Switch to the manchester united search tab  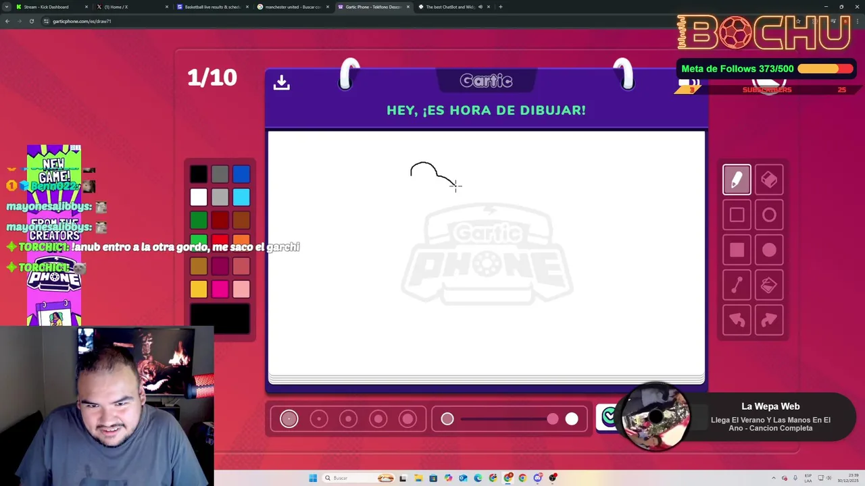click(293, 7)
